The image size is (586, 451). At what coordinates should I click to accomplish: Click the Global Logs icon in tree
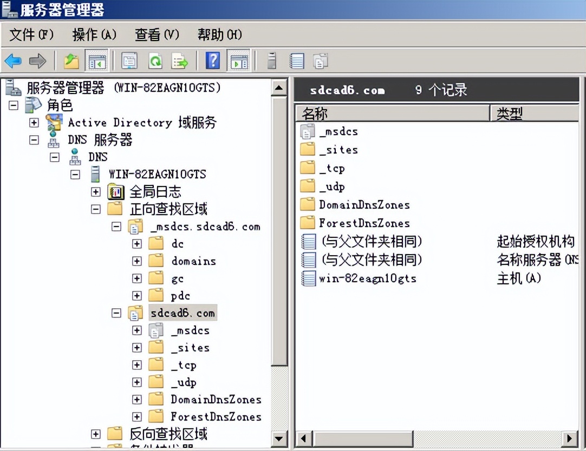(x=115, y=192)
